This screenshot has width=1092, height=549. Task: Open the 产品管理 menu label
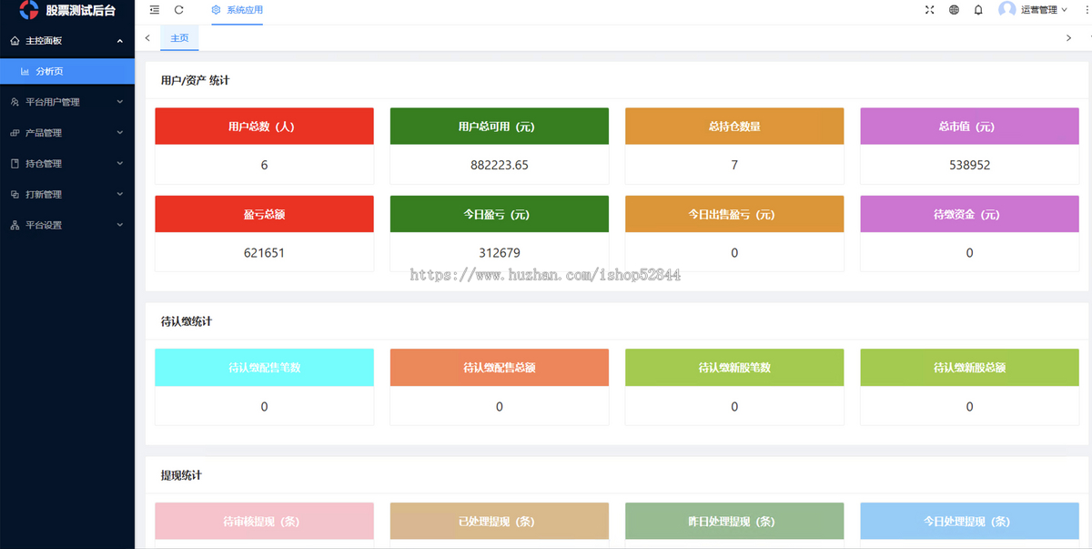pyautogui.click(x=44, y=133)
